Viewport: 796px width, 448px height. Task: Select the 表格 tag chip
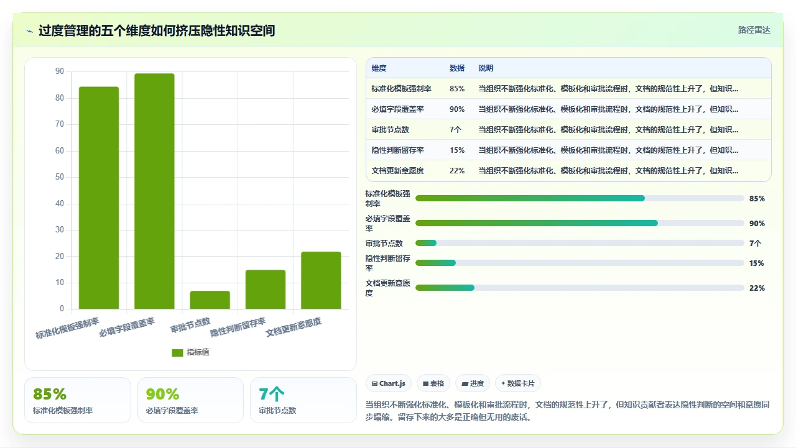pos(433,383)
